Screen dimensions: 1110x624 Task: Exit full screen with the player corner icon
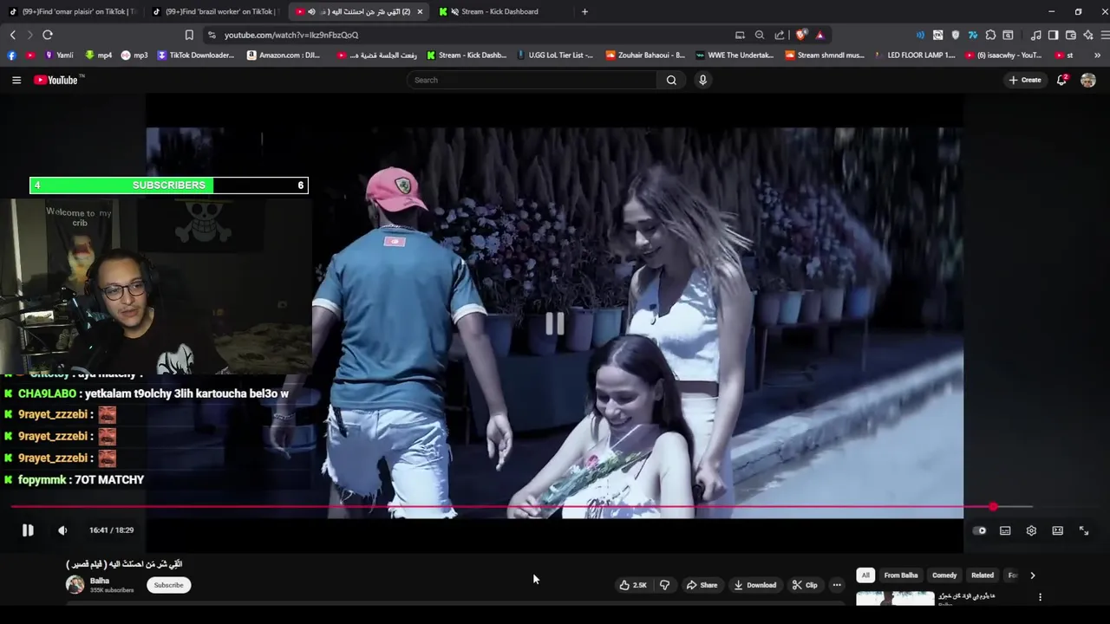(x=1083, y=530)
